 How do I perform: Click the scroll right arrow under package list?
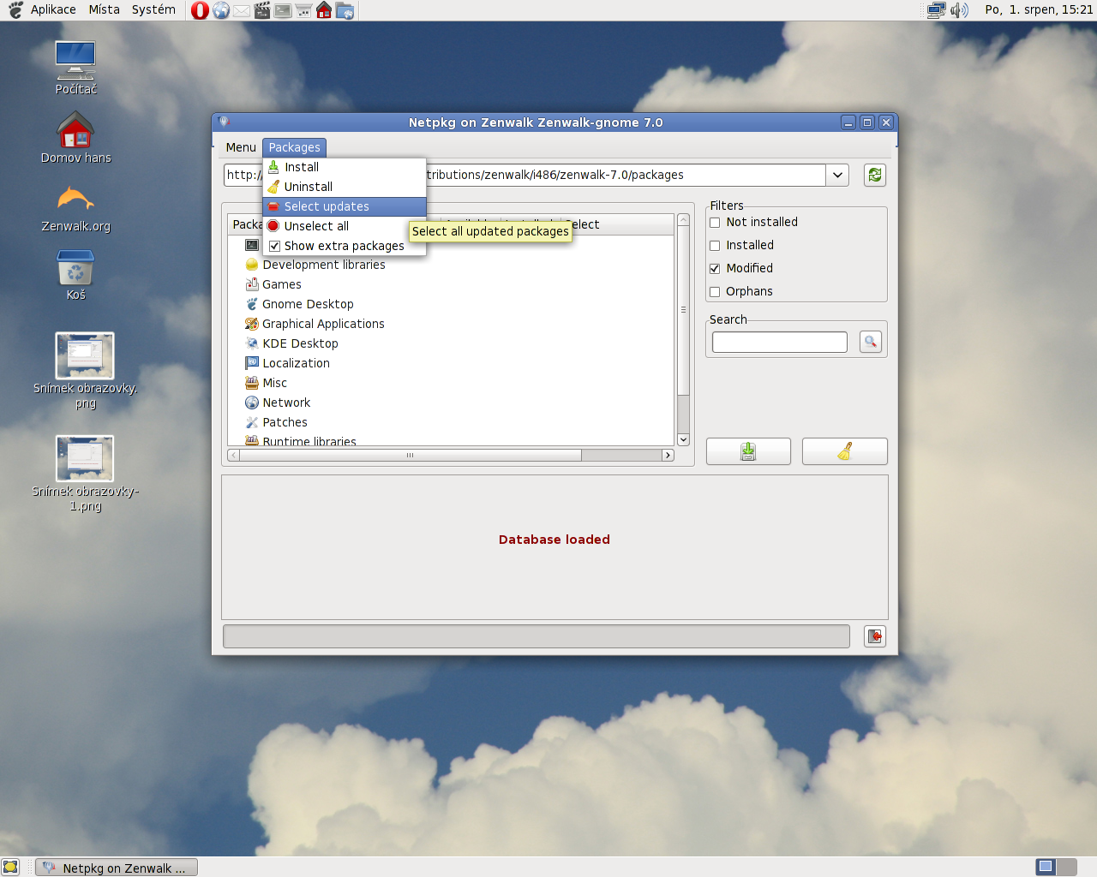pos(668,455)
